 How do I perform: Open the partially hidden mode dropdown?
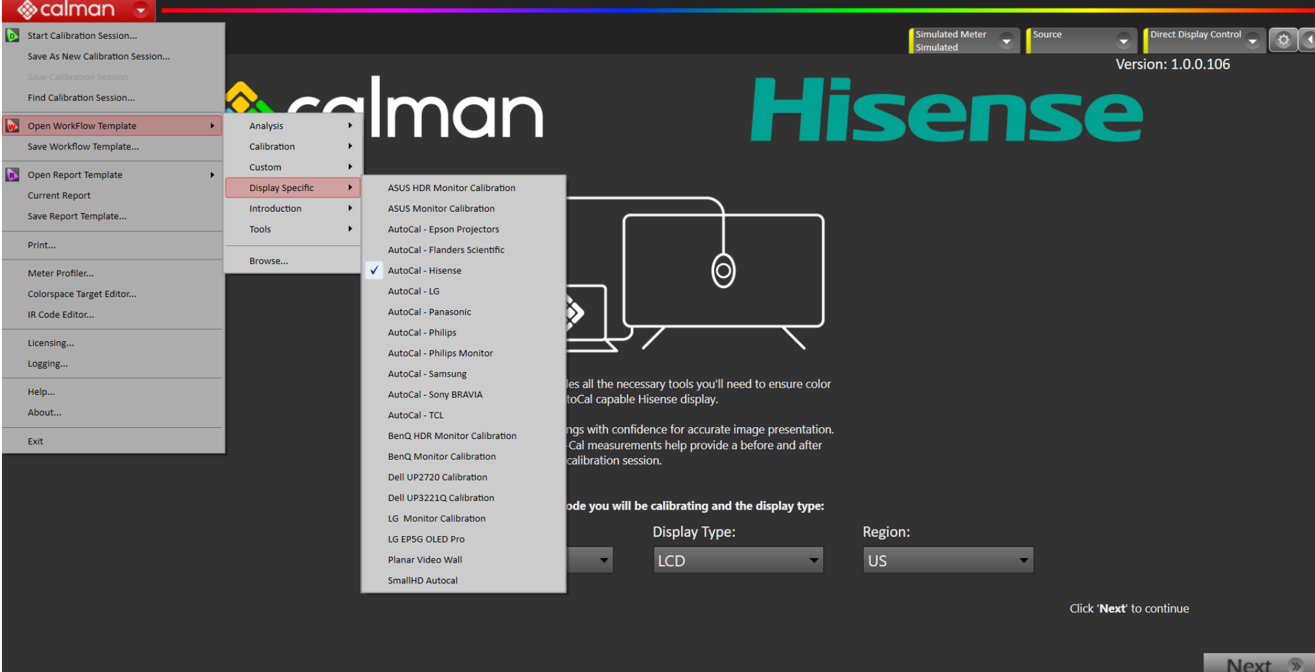(590, 560)
